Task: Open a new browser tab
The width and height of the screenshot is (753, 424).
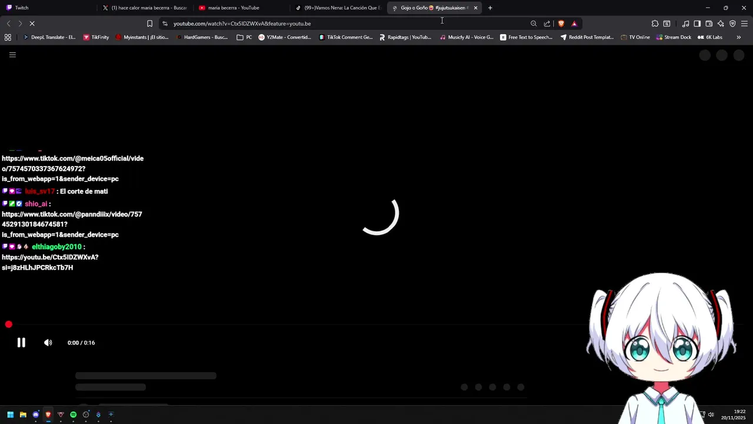Action: pyautogui.click(x=490, y=8)
